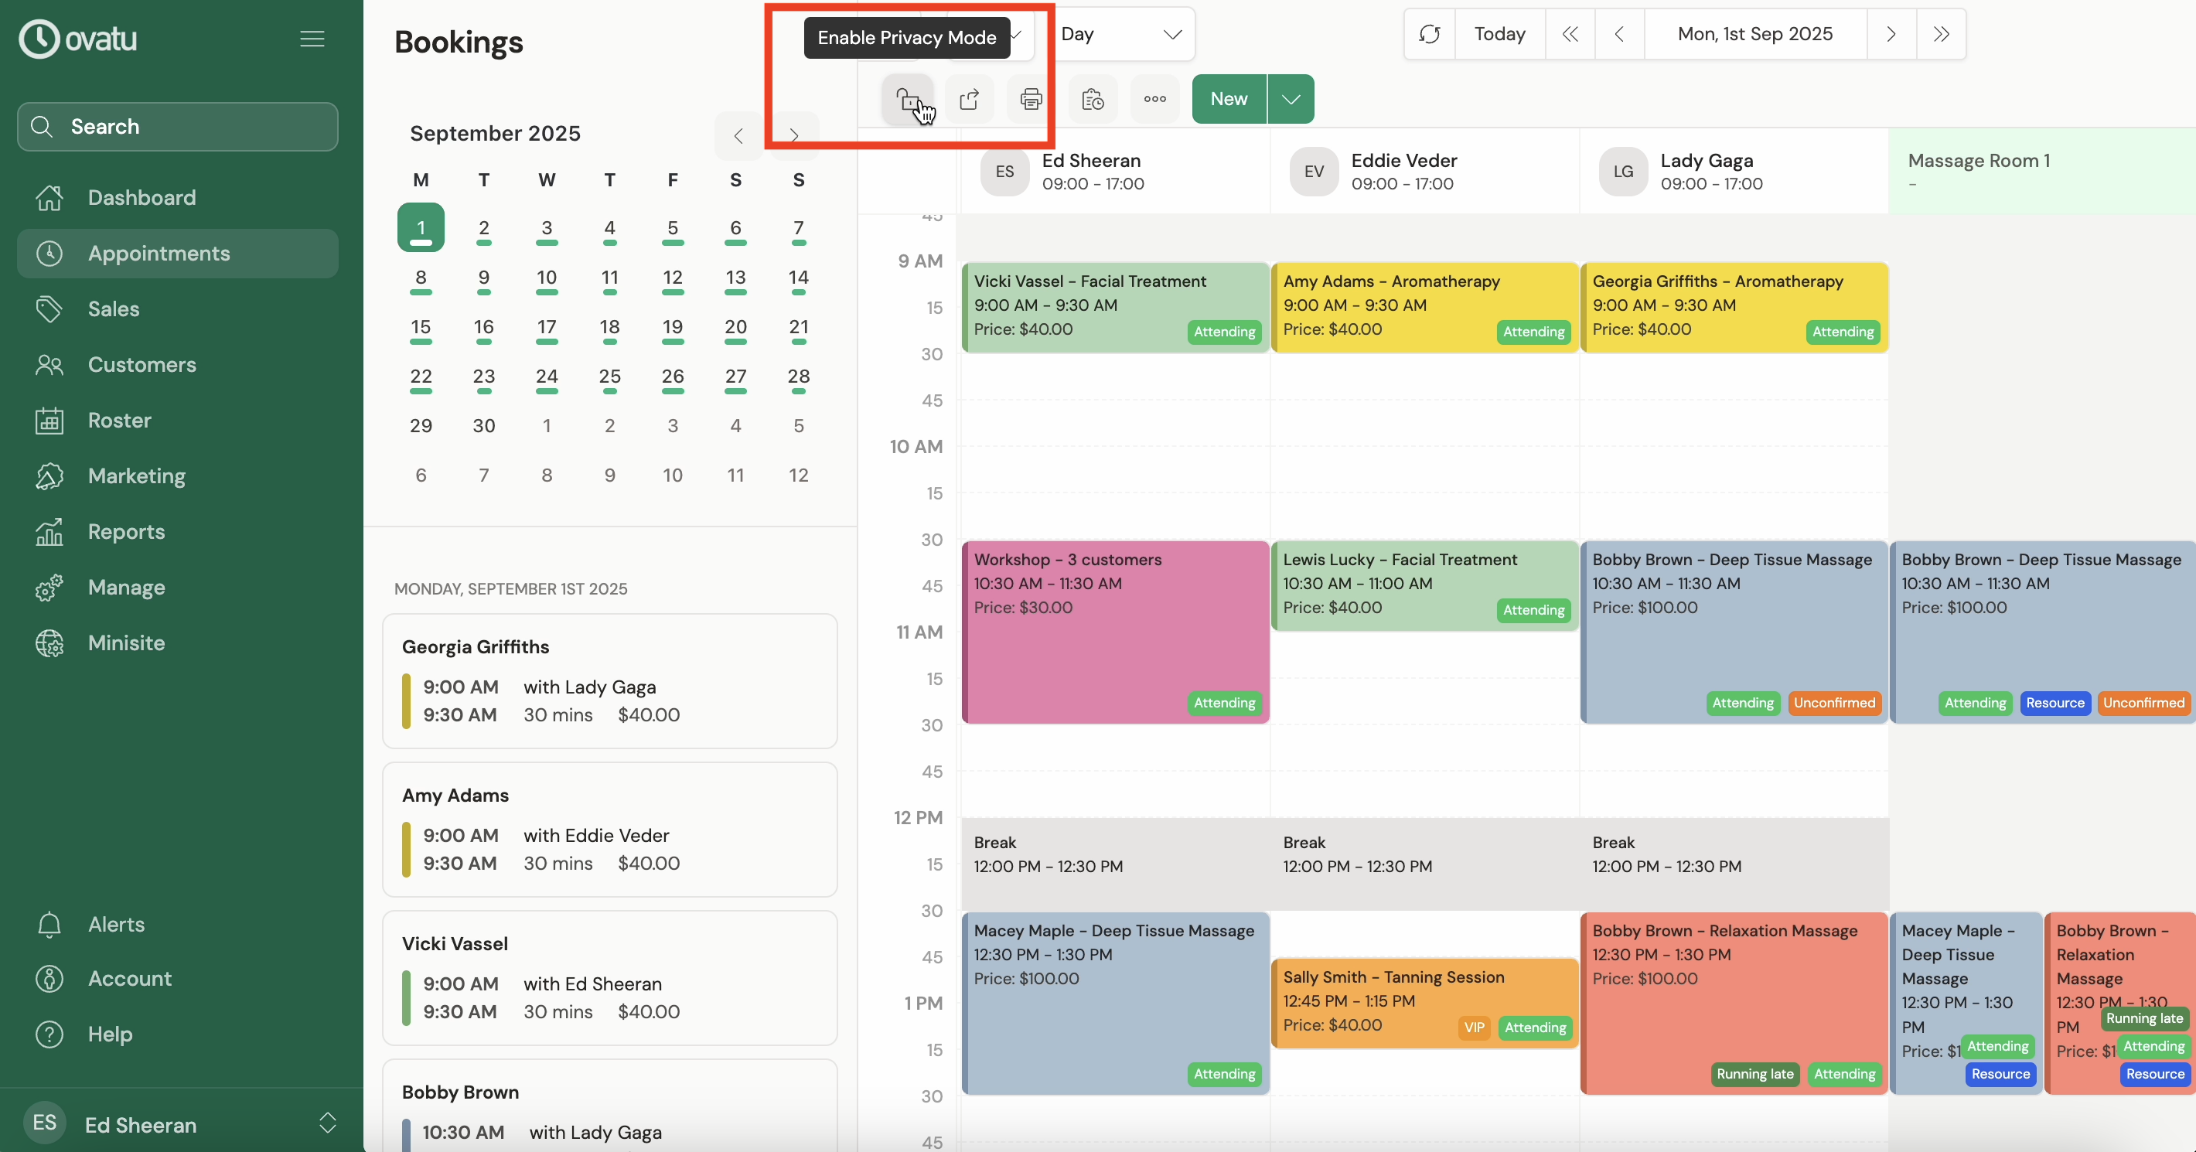Go to previous day arrow
The image size is (2196, 1152).
[x=1619, y=34]
